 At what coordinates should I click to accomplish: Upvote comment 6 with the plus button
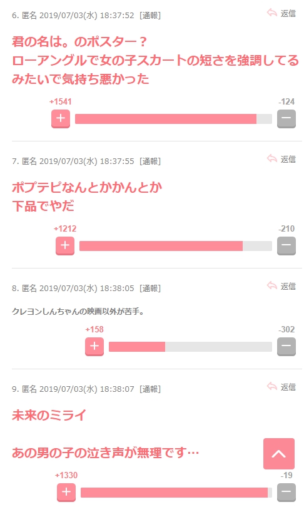(61, 118)
